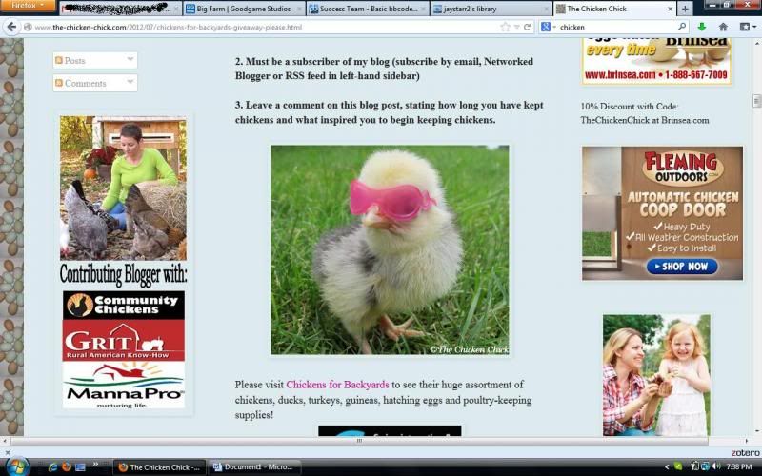Click the green shield tray icon
Screen dimensions: 762x476
click(x=678, y=467)
